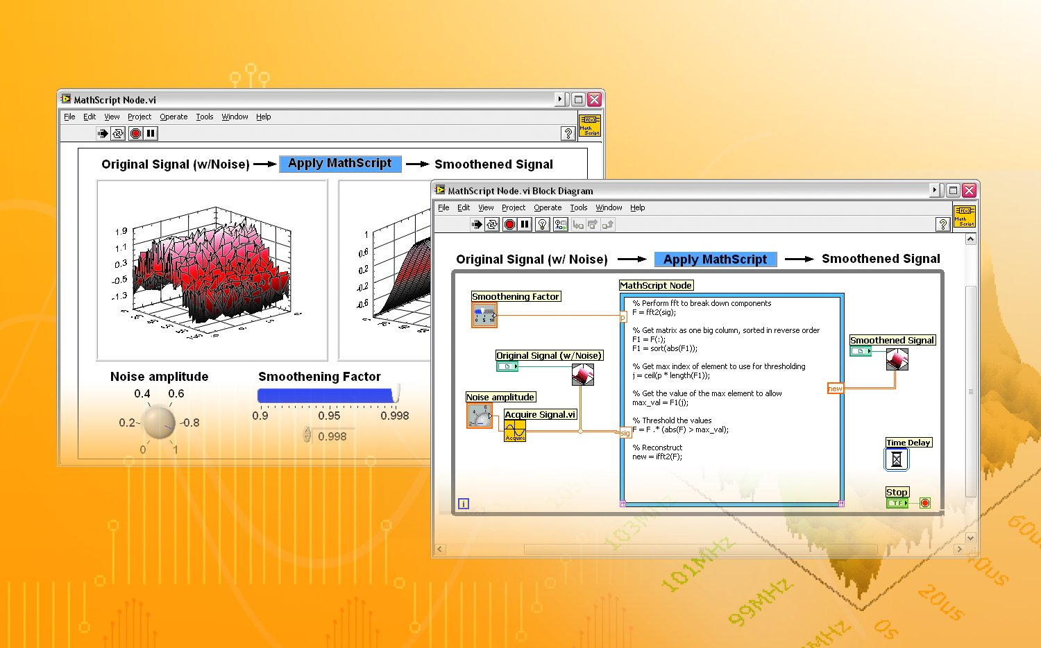Click the Apply MathScript label

click(x=716, y=259)
